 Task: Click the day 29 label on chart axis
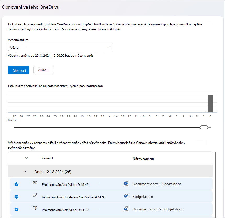pos(14,116)
